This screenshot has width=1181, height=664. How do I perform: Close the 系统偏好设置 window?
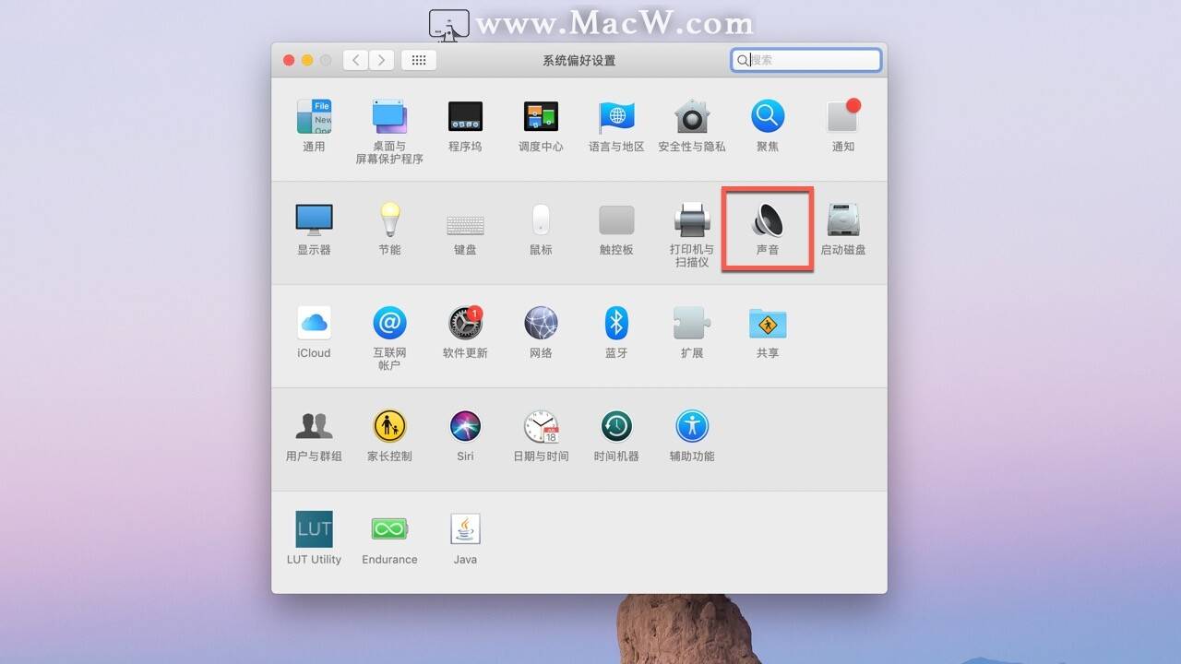(x=289, y=60)
